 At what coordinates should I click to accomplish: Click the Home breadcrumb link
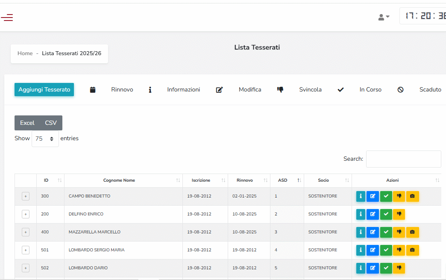(x=25, y=53)
